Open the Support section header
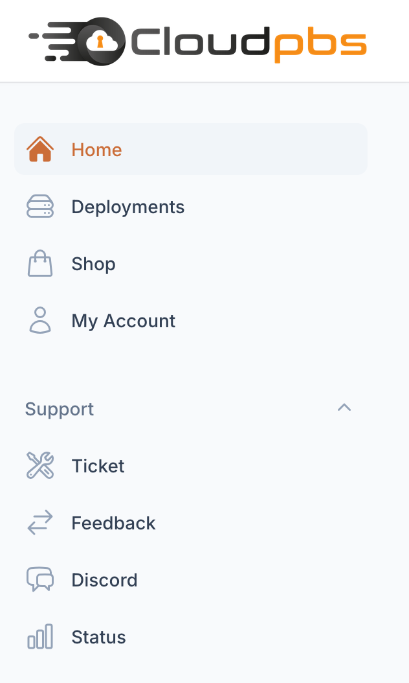 (59, 408)
